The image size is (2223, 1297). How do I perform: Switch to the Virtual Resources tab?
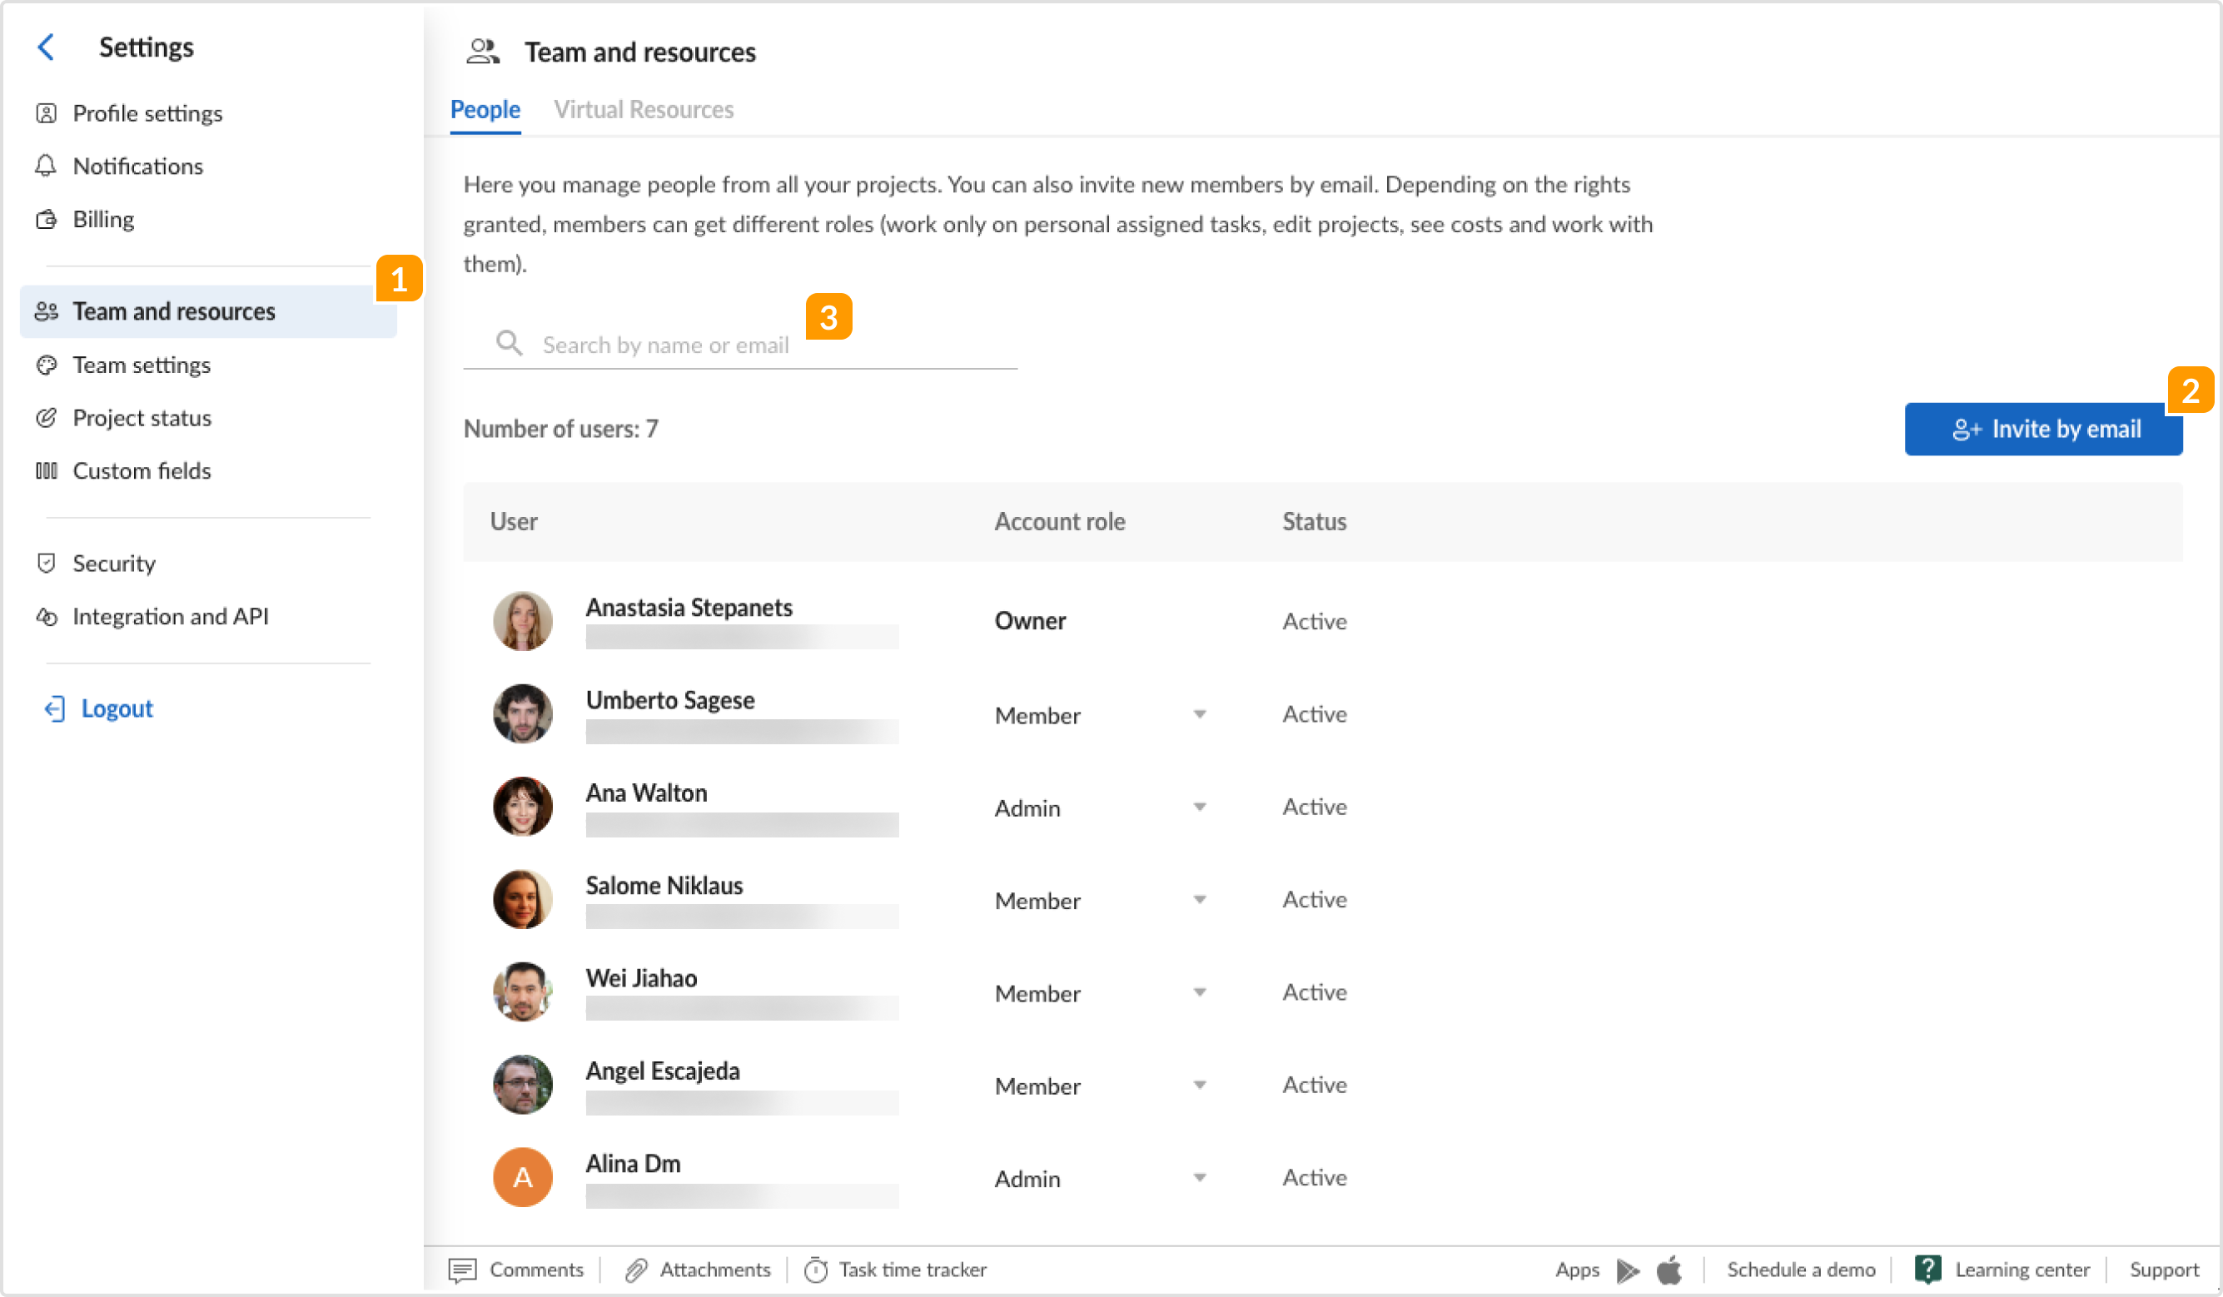(x=644, y=109)
